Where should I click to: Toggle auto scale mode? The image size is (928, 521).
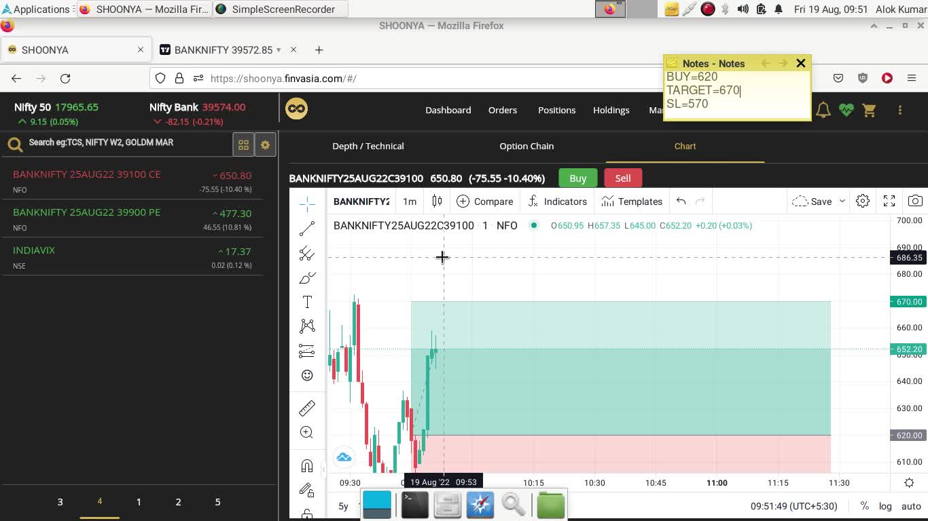tap(911, 506)
